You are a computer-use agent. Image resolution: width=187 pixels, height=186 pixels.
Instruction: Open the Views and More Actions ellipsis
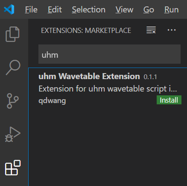[172, 30]
